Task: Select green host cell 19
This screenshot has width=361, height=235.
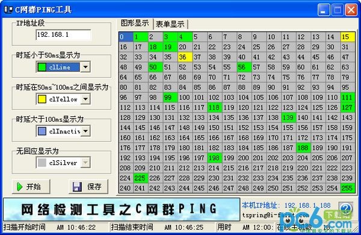Action: (x=170, y=47)
